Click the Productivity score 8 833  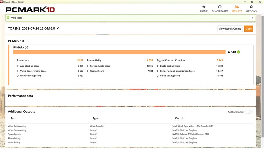pyautogui.click(x=150, y=60)
